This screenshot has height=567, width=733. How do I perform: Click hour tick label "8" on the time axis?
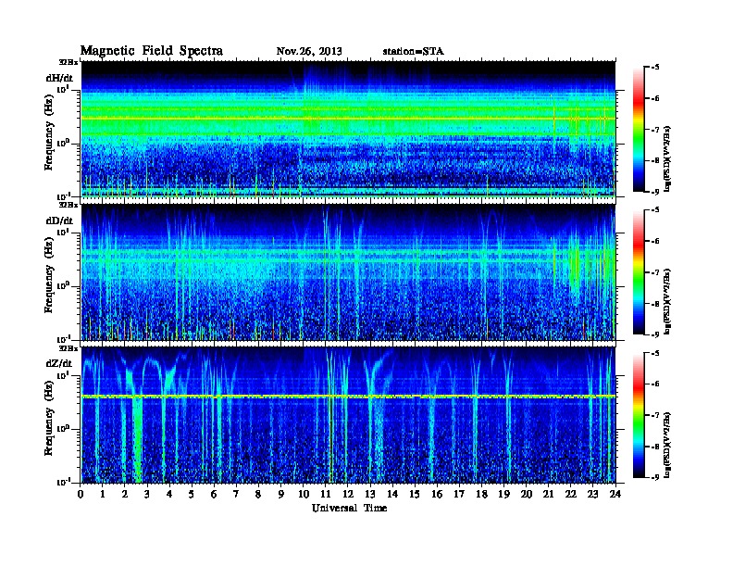coord(258,494)
